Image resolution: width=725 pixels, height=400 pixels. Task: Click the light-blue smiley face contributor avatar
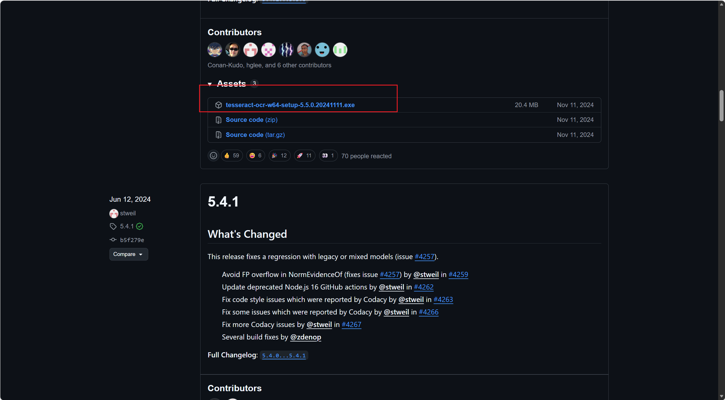click(x=322, y=50)
